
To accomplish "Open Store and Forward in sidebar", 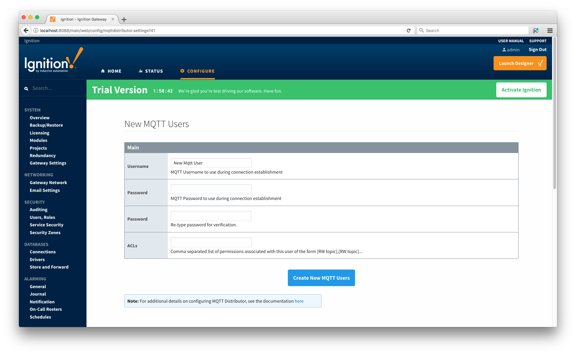I will point(49,267).
